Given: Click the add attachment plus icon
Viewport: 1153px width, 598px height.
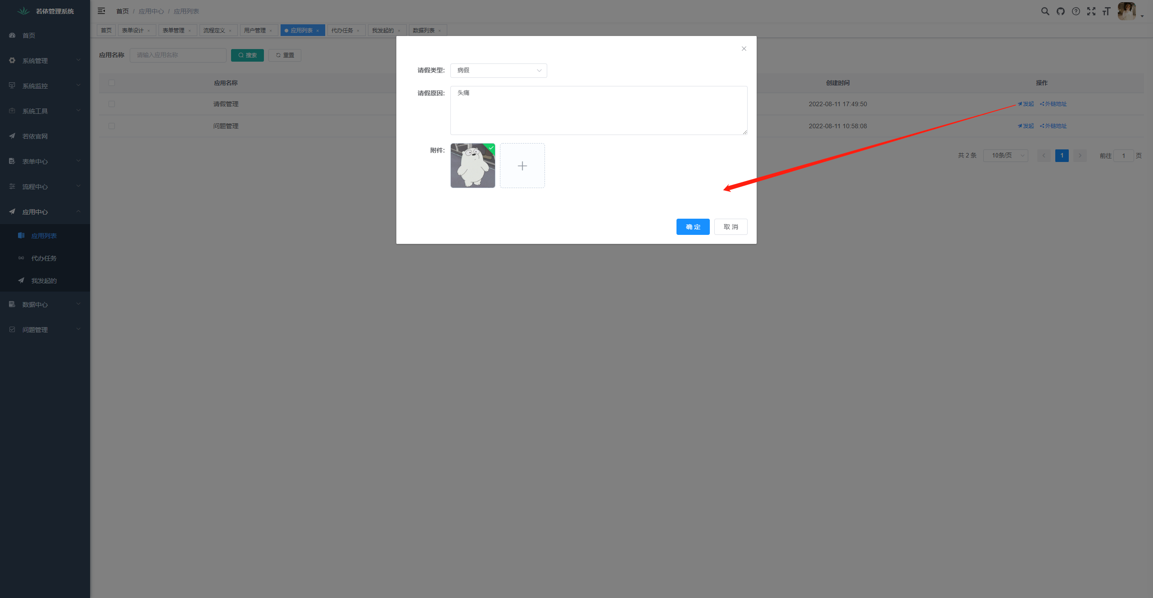Looking at the screenshot, I should (522, 165).
